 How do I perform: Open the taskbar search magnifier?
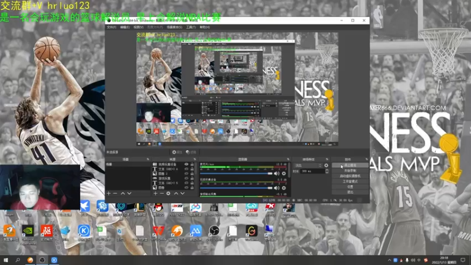coord(18,260)
